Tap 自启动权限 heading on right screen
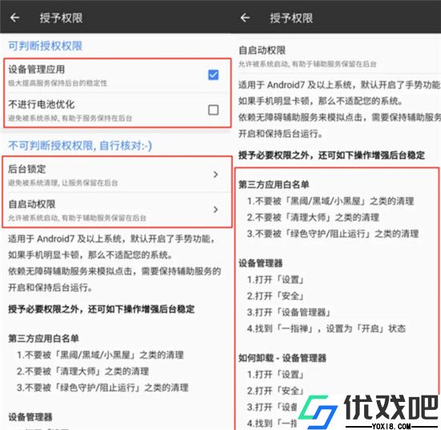 pyautogui.click(x=262, y=50)
